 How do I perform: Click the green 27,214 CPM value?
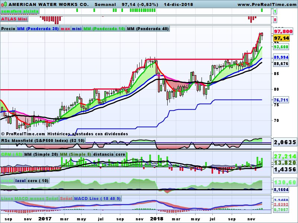tap(285, 156)
